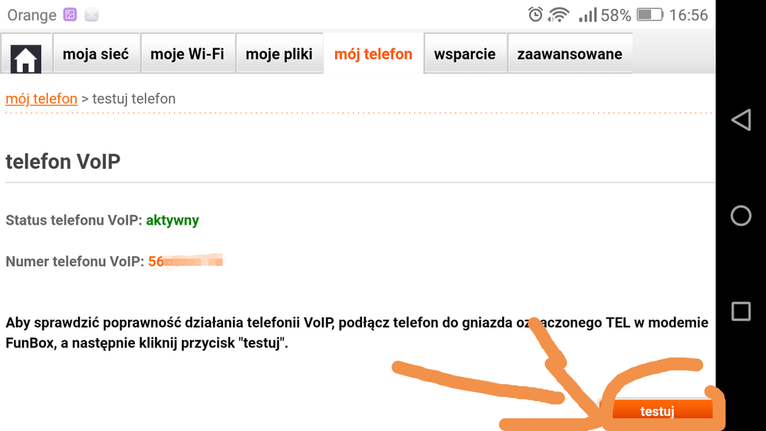
Task: Go to the zaawansowane tab
Action: pos(570,54)
